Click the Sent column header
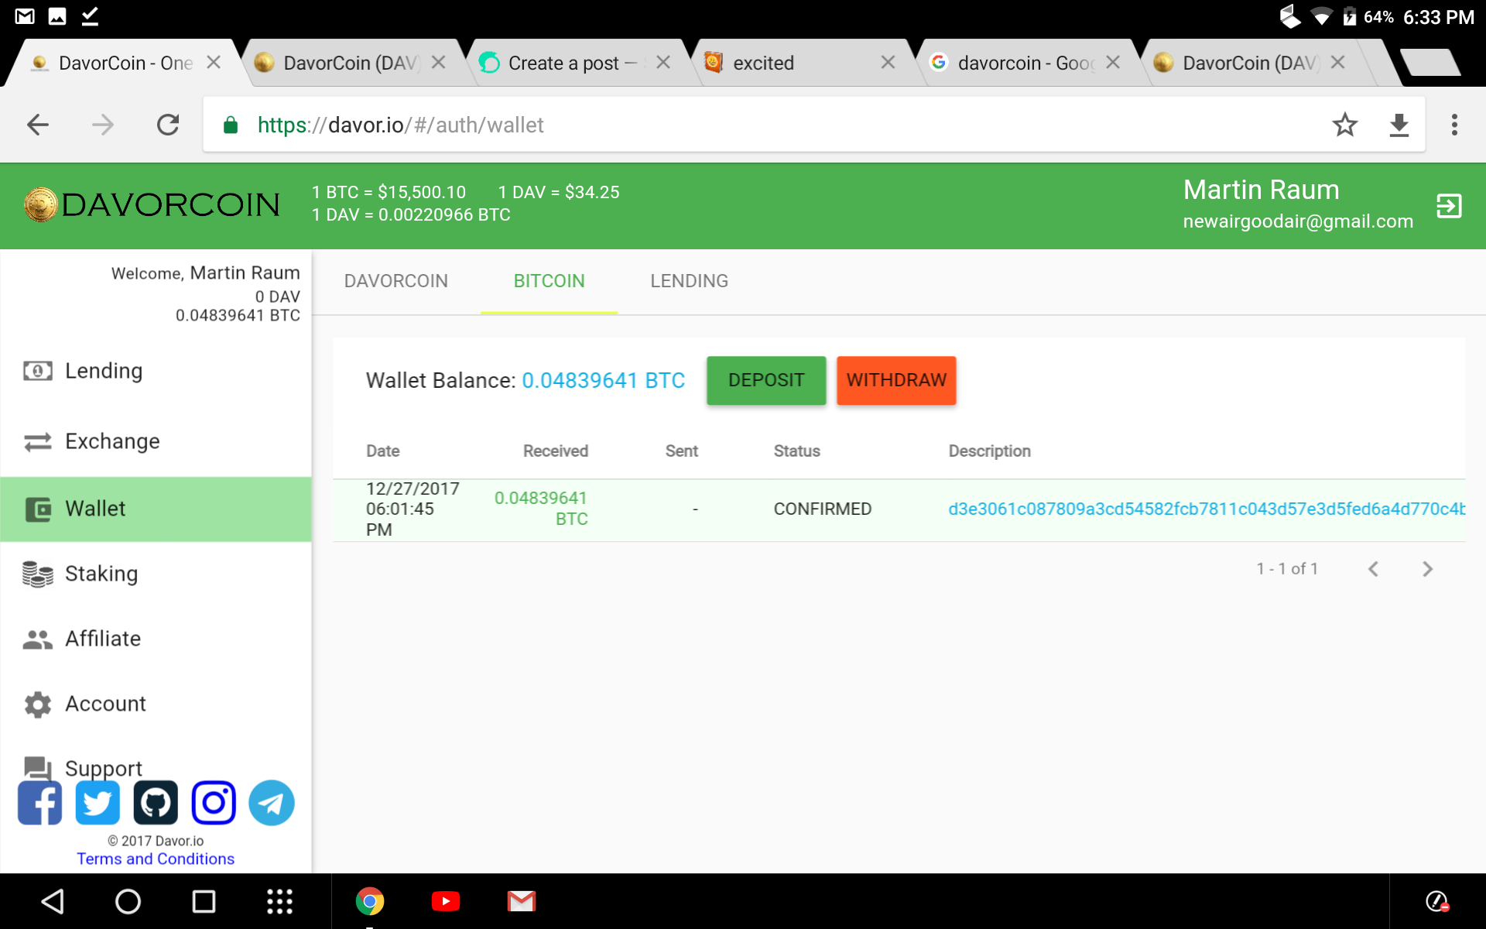Viewport: 1486px width, 929px height. click(x=682, y=451)
